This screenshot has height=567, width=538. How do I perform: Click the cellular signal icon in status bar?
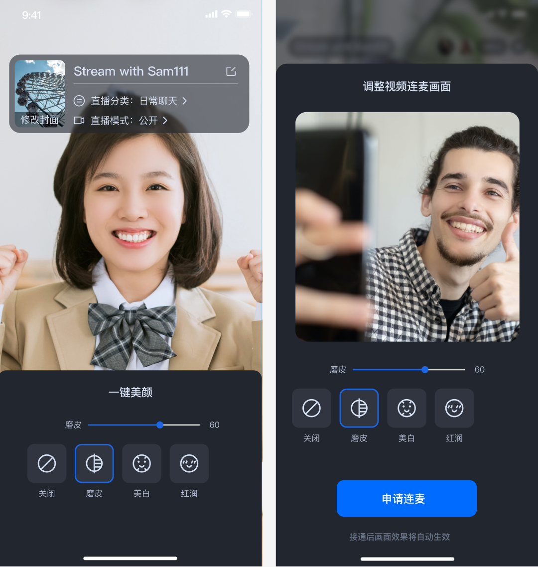point(212,14)
